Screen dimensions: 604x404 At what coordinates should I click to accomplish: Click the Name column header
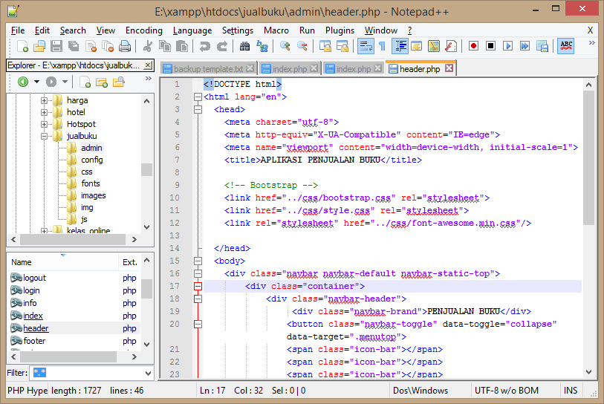(x=63, y=262)
